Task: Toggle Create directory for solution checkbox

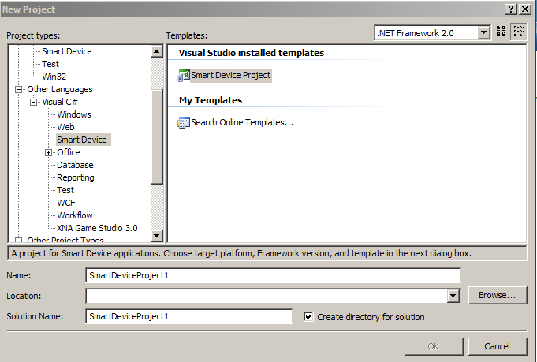Action: (x=308, y=317)
